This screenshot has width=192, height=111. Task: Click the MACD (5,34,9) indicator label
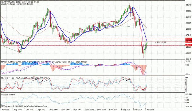(7, 62)
